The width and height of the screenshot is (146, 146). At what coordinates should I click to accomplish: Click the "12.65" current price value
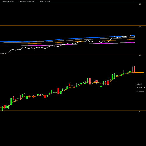click(x=139, y=84)
